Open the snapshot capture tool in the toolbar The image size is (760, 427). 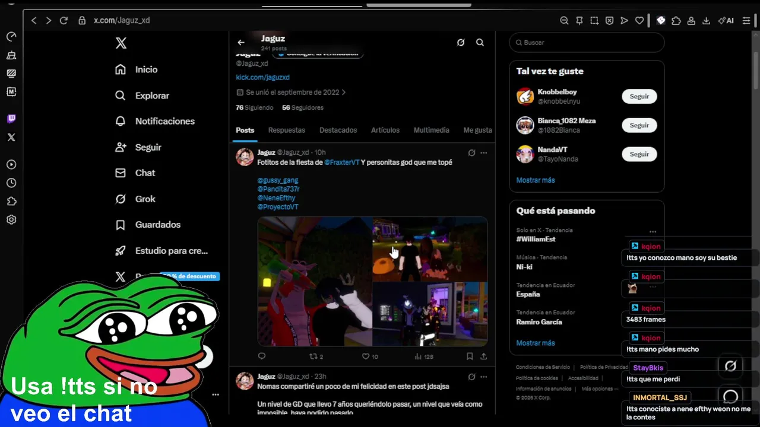click(x=594, y=20)
